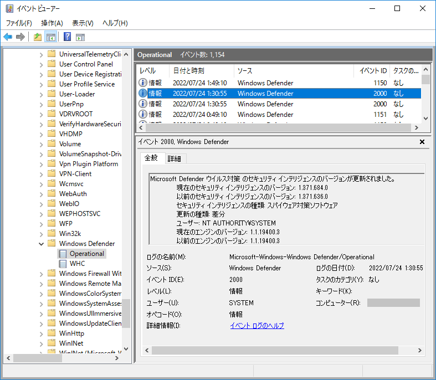The width and height of the screenshot is (436, 380).
Task: Open the ファイル(F) menu
Action: [19, 23]
